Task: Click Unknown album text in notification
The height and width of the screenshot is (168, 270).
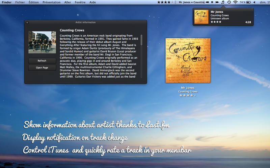Action: (220, 18)
